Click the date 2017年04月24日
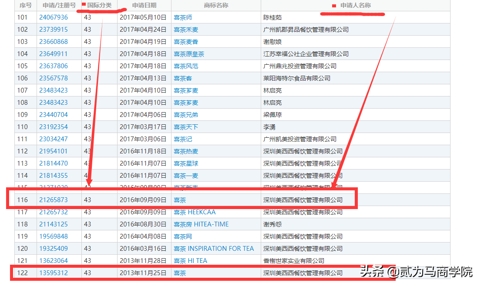Image resolution: width=481 pixels, height=286 pixels. [x=143, y=30]
